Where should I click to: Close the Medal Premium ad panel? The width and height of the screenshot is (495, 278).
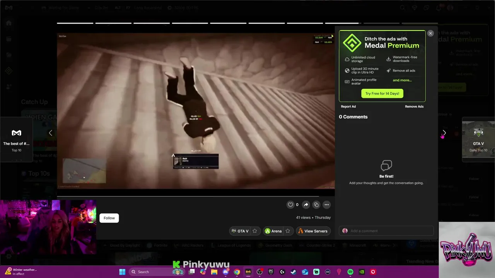(430, 33)
